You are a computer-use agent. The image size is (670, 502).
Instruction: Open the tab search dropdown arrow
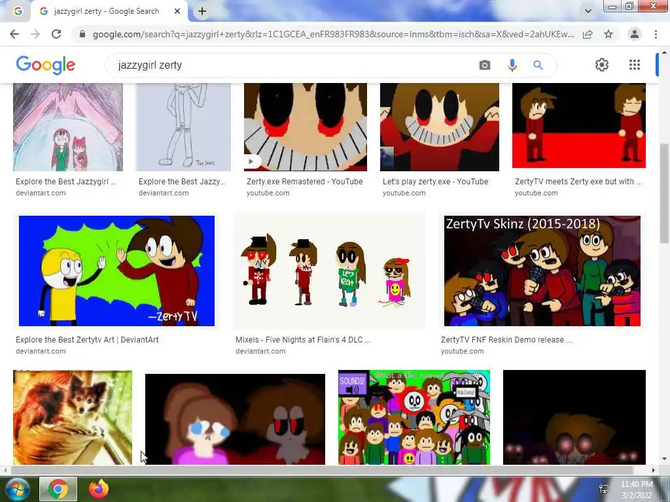(588, 12)
